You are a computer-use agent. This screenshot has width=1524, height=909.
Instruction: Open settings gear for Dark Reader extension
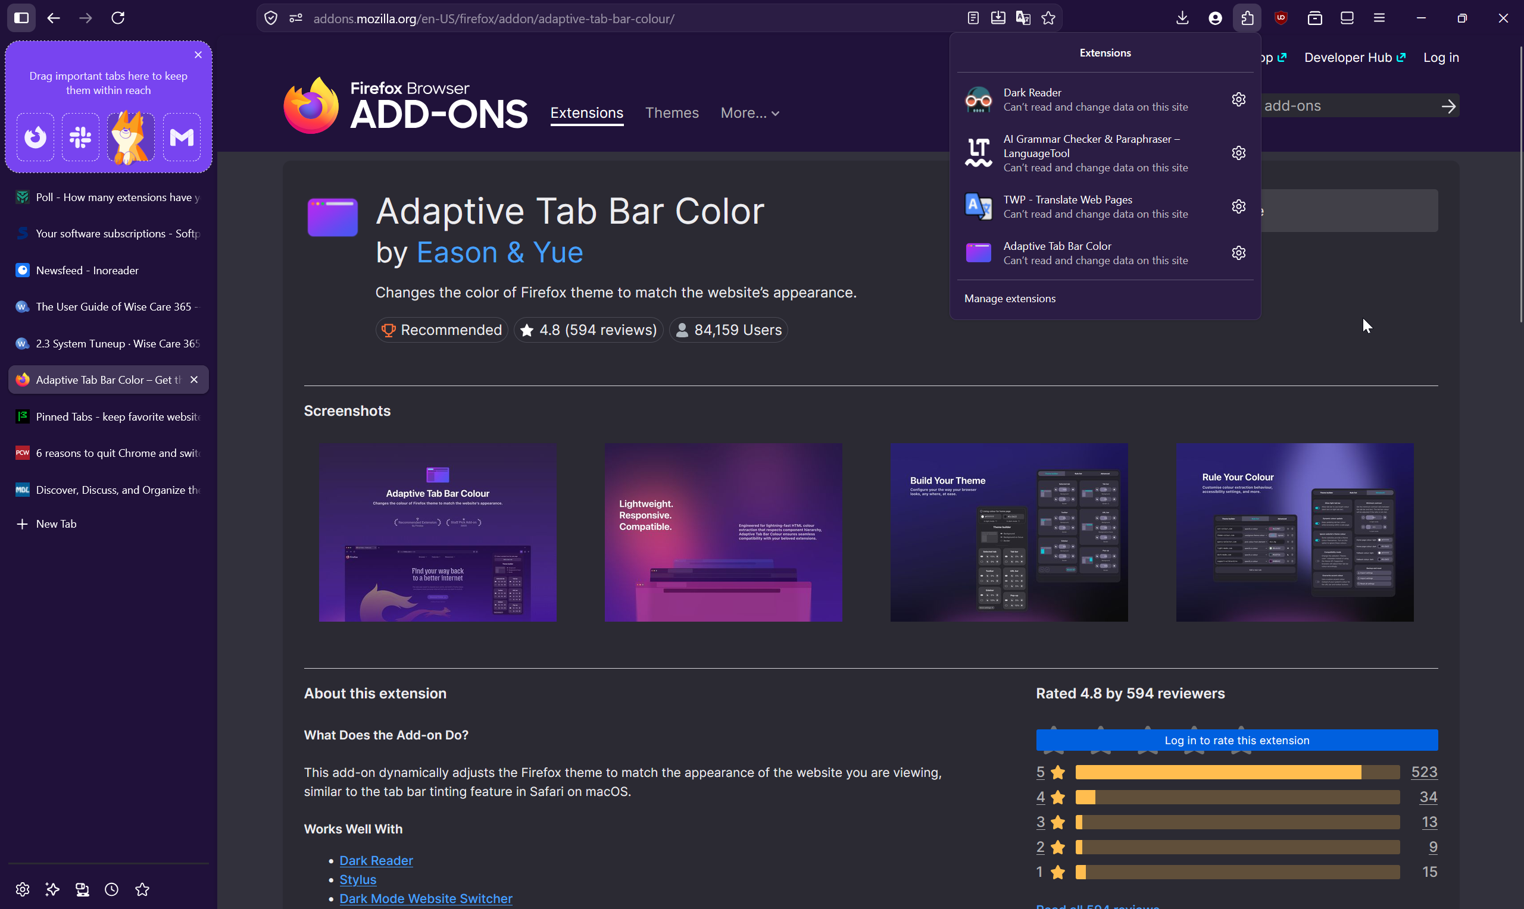point(1238,100)
